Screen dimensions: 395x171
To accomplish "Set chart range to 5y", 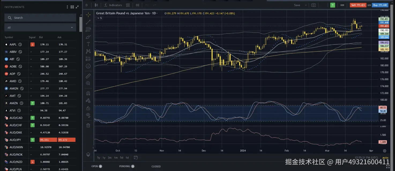I will [99, 158].
